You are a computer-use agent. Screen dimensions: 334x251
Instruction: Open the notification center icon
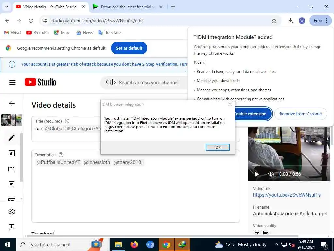(324, 244)
